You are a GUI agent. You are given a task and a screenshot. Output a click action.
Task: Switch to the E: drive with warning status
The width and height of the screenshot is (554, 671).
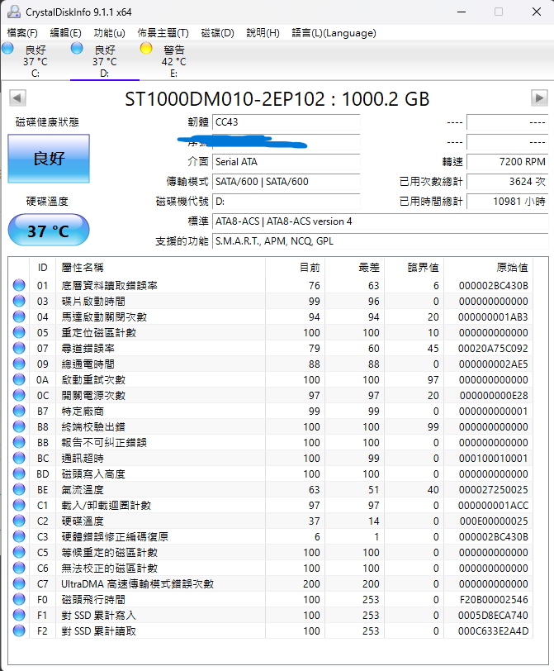[174, 61]
